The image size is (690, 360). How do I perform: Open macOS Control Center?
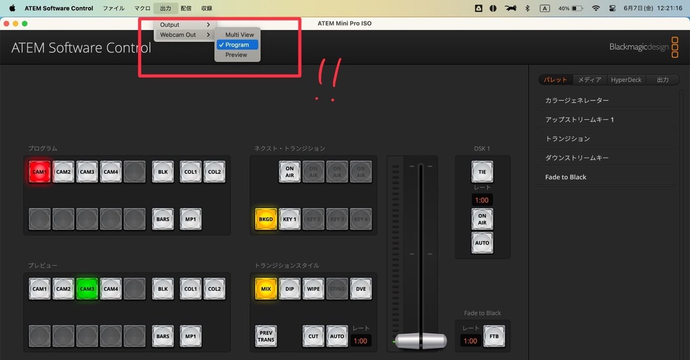(x=612, y=8)
